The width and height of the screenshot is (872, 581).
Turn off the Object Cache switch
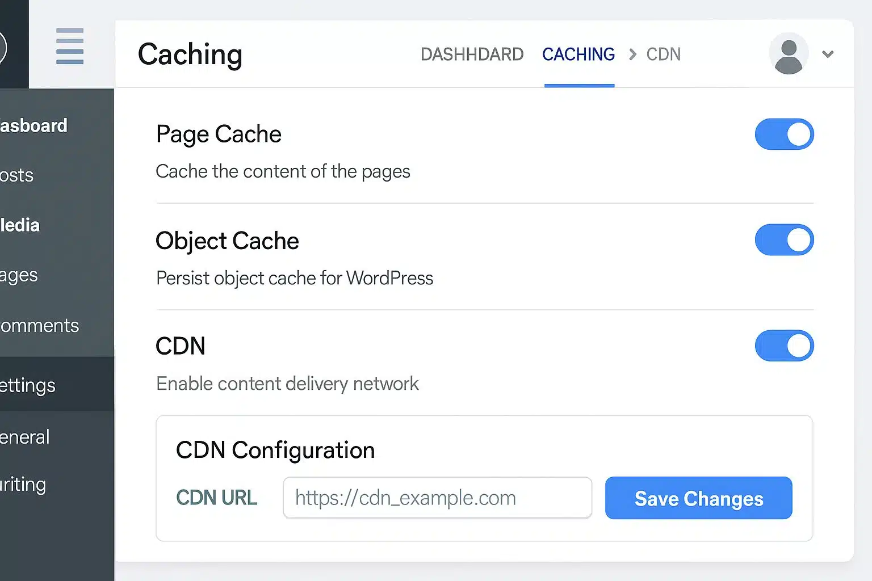(x=784, y=240)
